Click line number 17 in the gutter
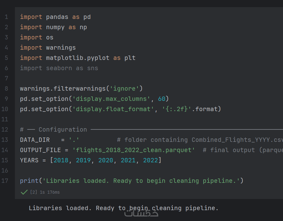Image resolution: width=283 pixels, height=221 pixels. point(5,181)
